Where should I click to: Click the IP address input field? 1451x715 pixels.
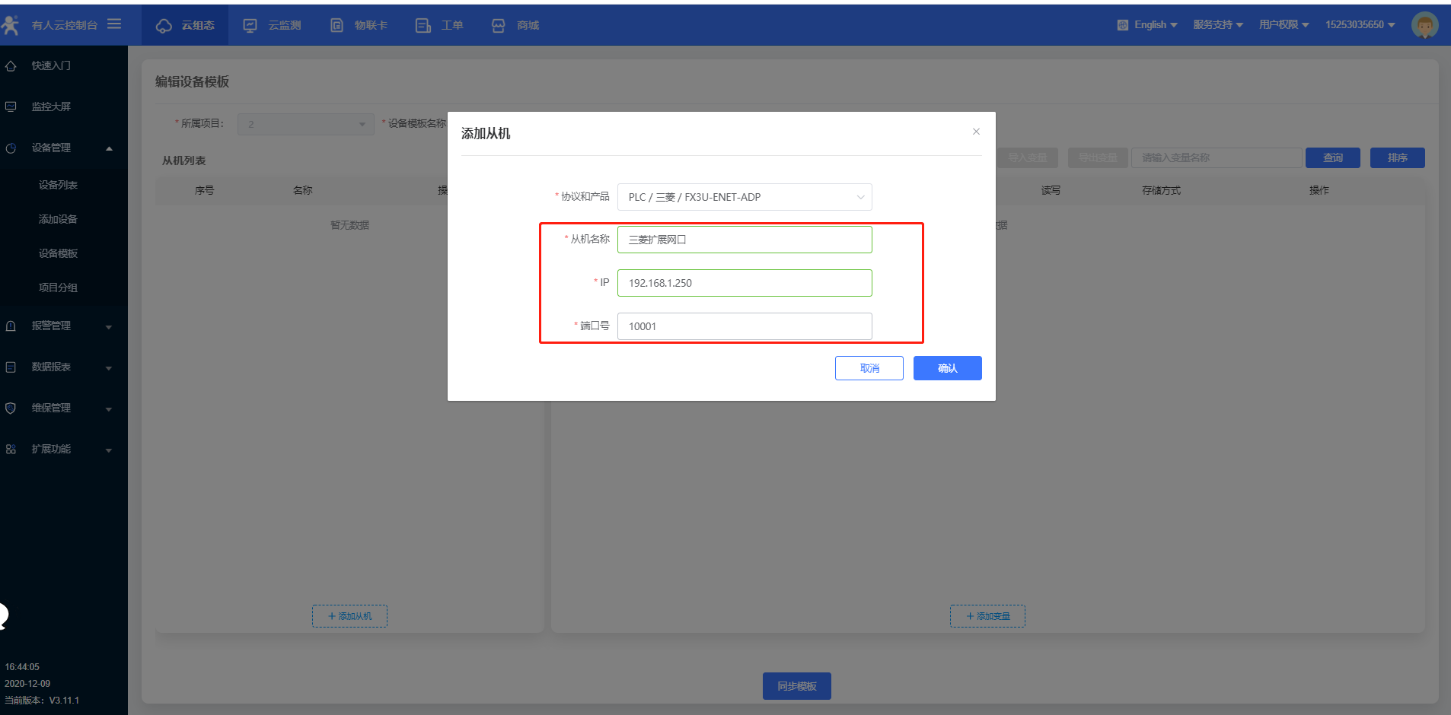[x=744, y=283]
